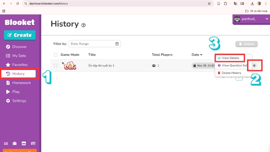270x152 pixels.
Task: Bookmark this page with the star icon
Action: (x=209, y=4)
